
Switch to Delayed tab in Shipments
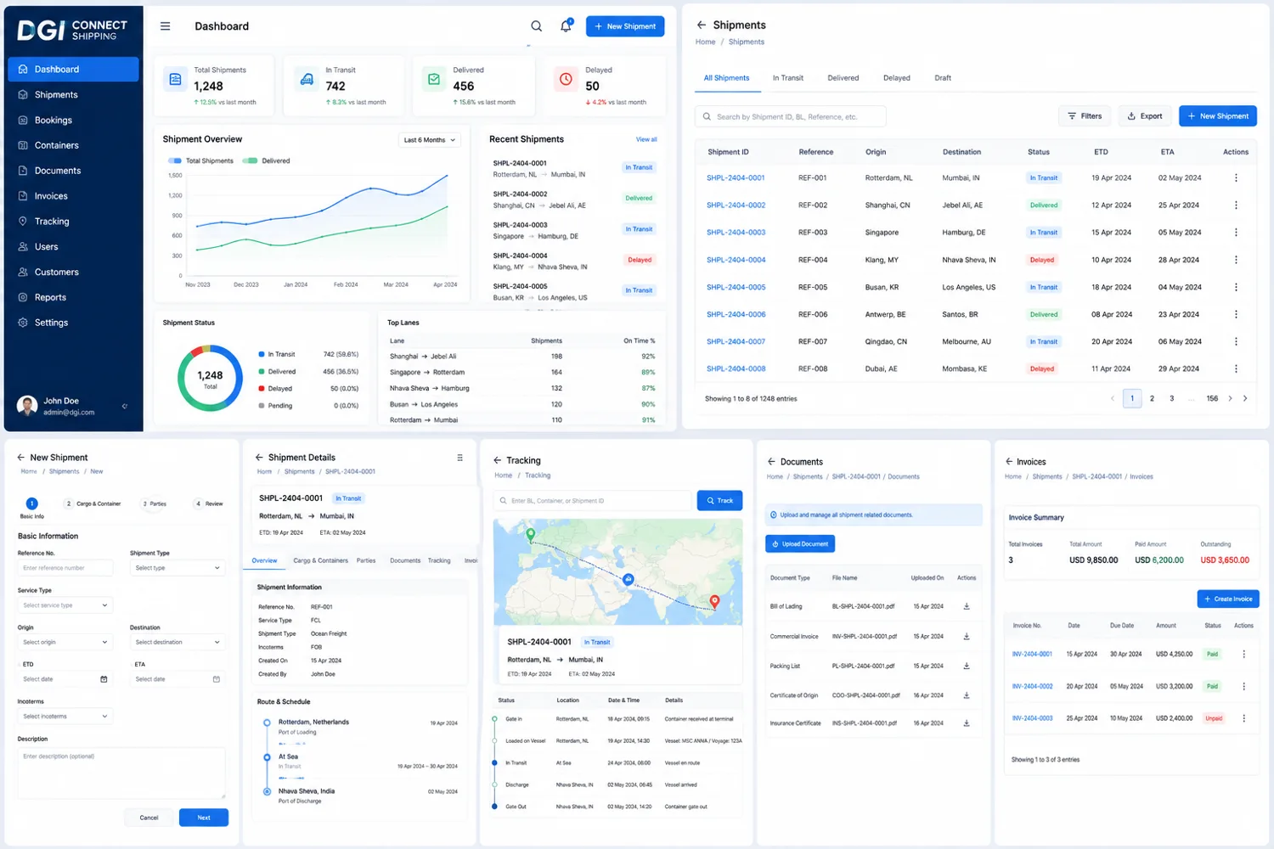coord(897,78)
